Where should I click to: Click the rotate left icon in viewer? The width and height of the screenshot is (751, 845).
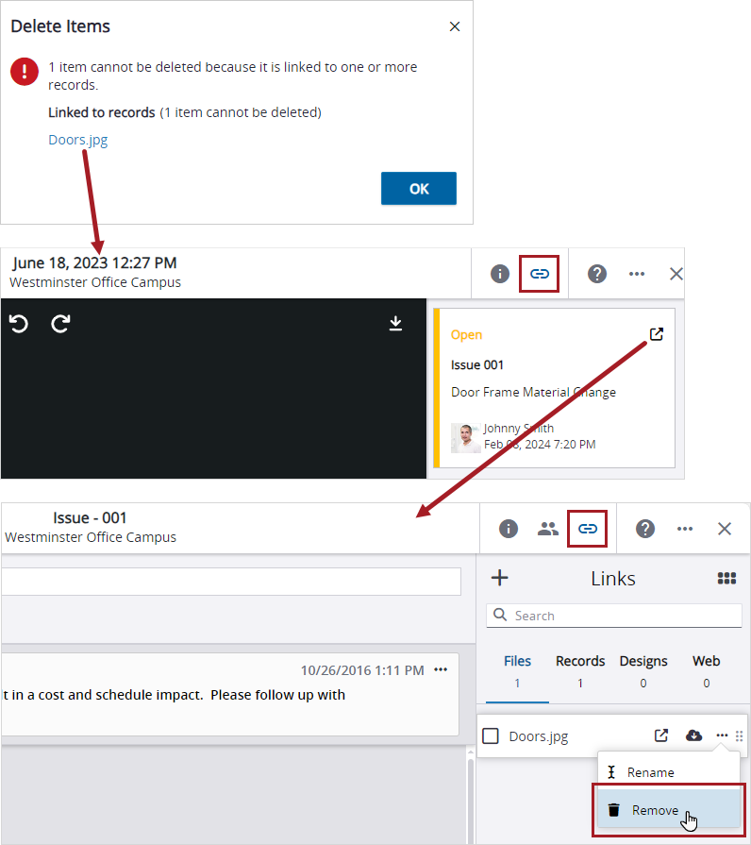coord(19,324)
